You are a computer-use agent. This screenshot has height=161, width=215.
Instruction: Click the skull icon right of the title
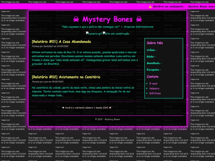(139, 19)
